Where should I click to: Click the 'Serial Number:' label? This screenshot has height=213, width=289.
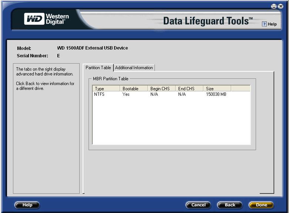pos(33,56)
